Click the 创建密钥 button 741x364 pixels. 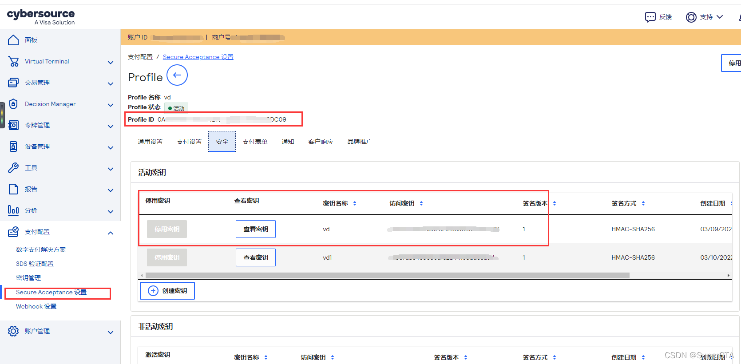point(167,291)
